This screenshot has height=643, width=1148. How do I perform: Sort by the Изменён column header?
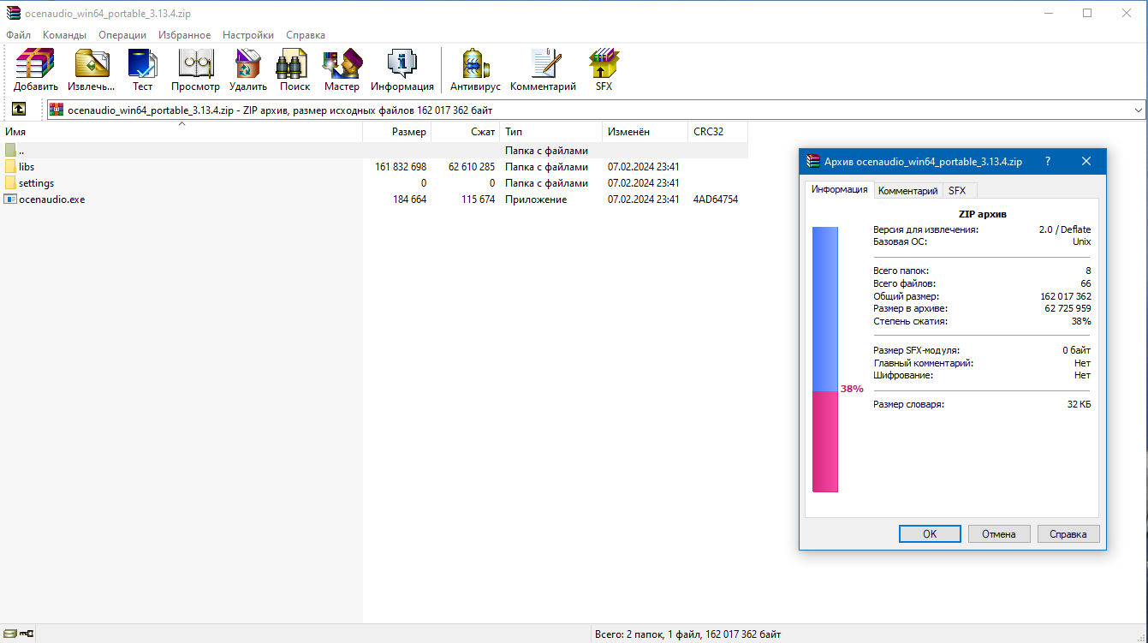(x=645, y=132)
